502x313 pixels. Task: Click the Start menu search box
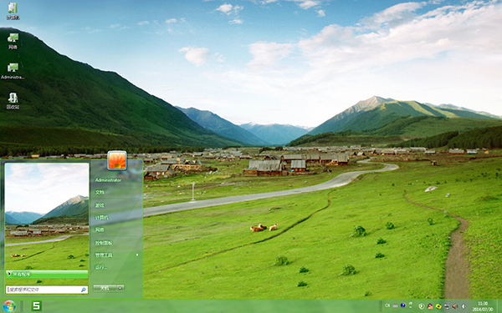[x=47, y=290]
